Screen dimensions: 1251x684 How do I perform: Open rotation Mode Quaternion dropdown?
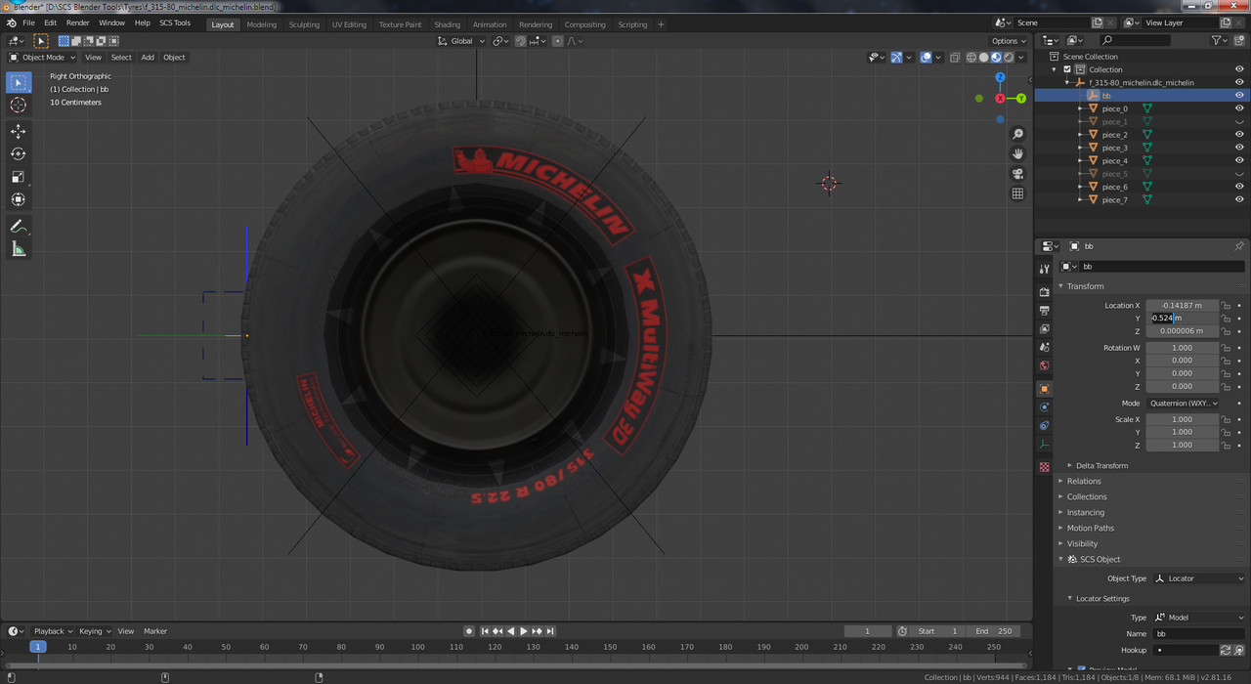click(x=1185, y=403)
